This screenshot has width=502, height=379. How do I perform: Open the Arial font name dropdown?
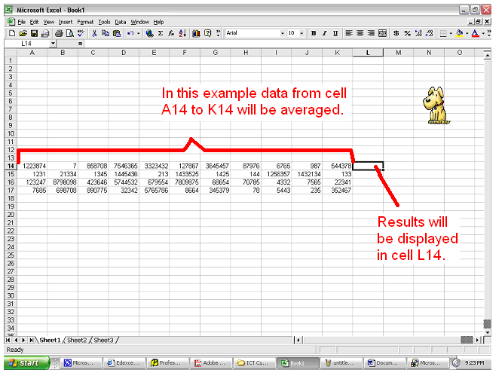point(280,34)
